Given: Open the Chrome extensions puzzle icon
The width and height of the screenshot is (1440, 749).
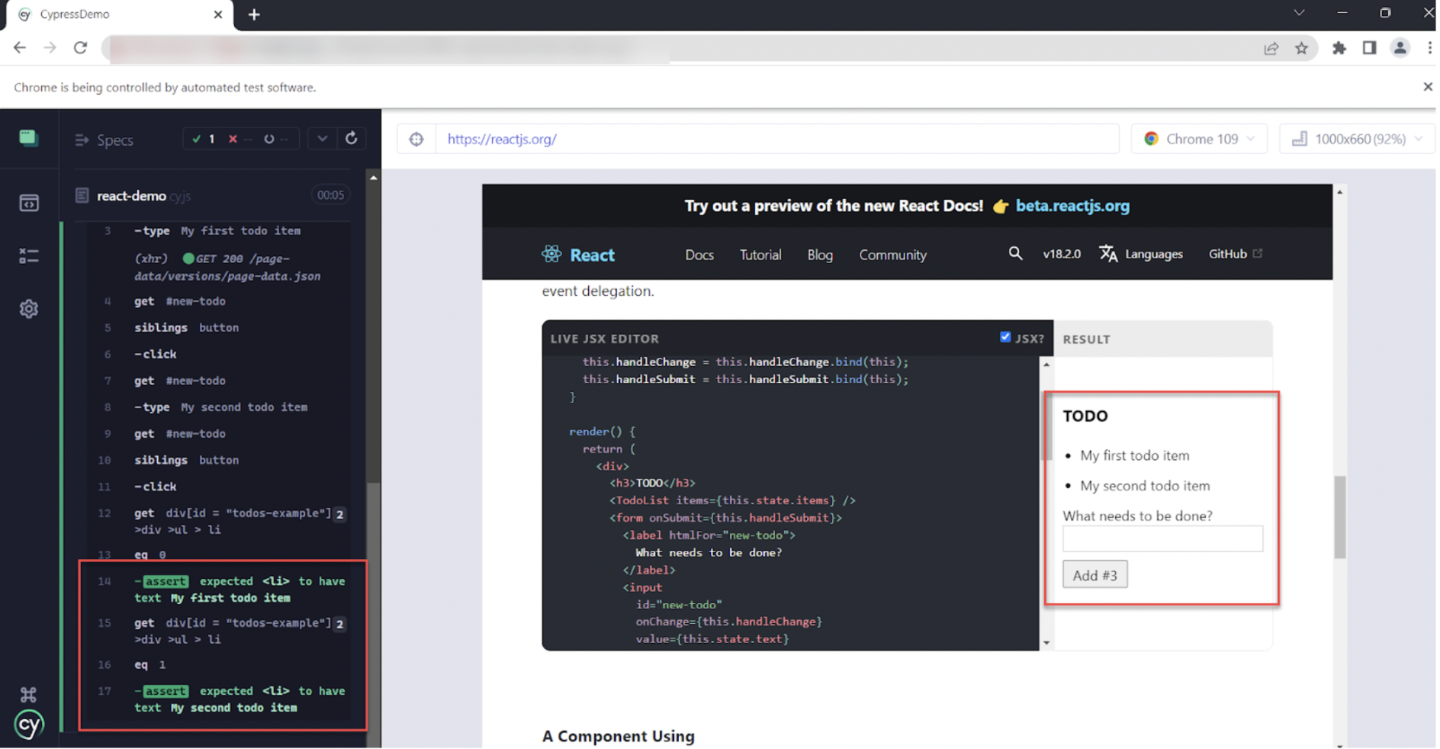Looking at the screenshot, I should coord(1339,48).
